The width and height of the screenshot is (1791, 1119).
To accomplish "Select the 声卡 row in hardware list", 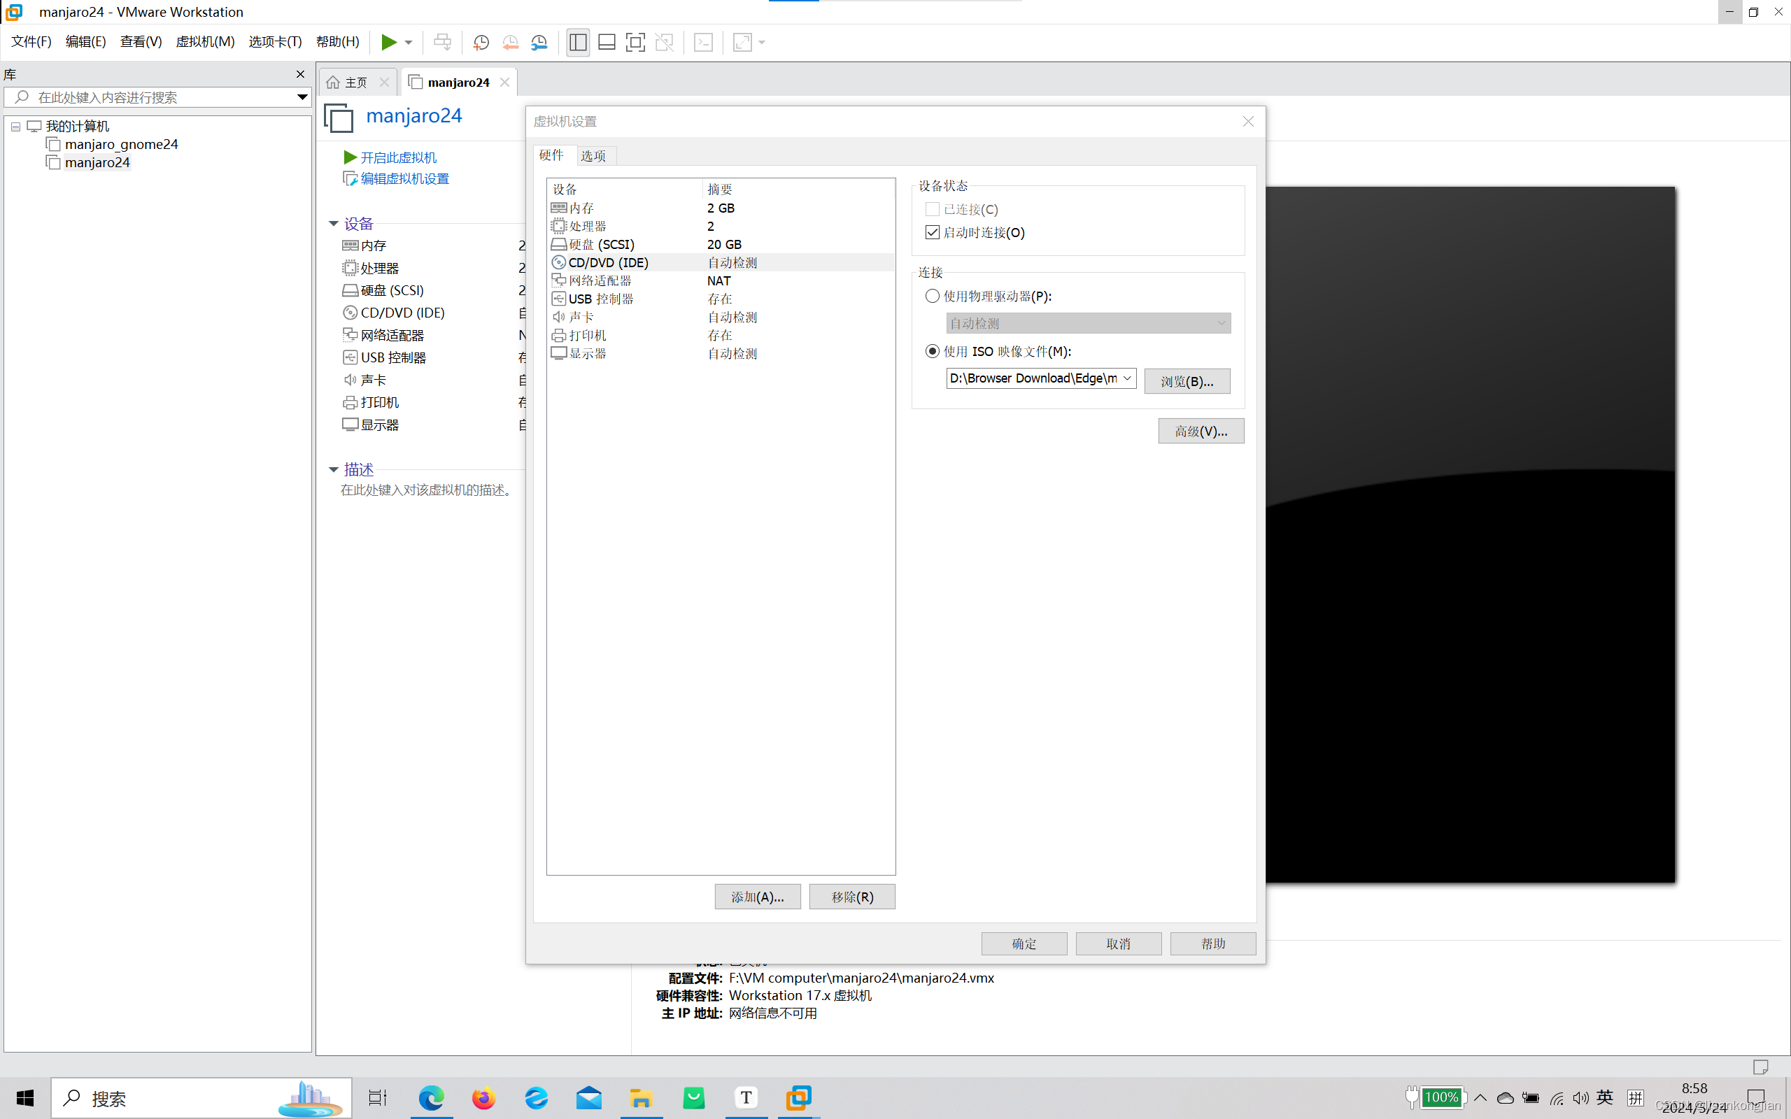I will 721,317.
